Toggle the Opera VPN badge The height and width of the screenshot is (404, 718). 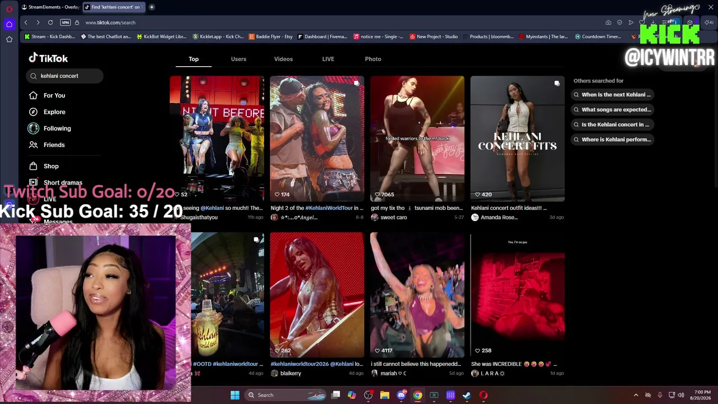(x=65, y=22)
